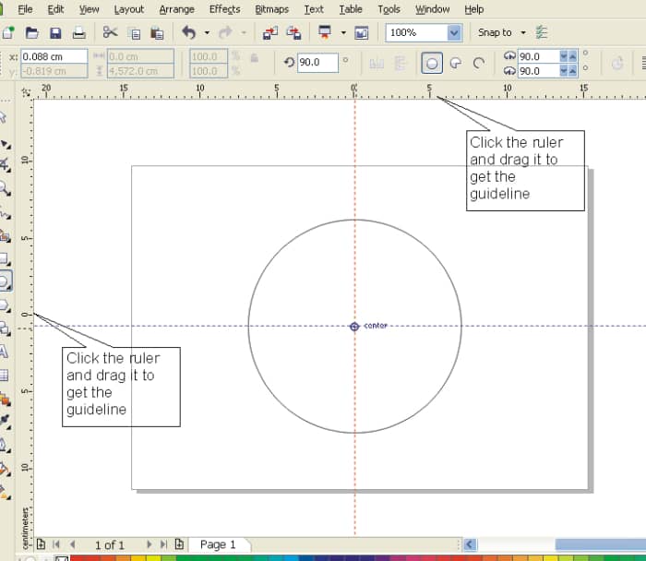Screen dimensions: 646x561
Task: Open the Effects menu
Action: coord(224,9)
